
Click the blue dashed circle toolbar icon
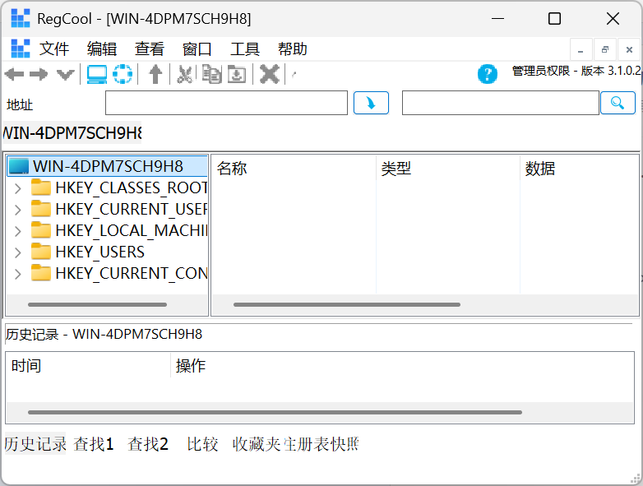point(123,74)
